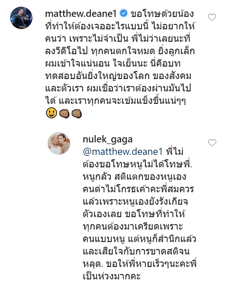
Task: Click the reply line starting with คนแบบหนู
Action: [x=140, y=239]
